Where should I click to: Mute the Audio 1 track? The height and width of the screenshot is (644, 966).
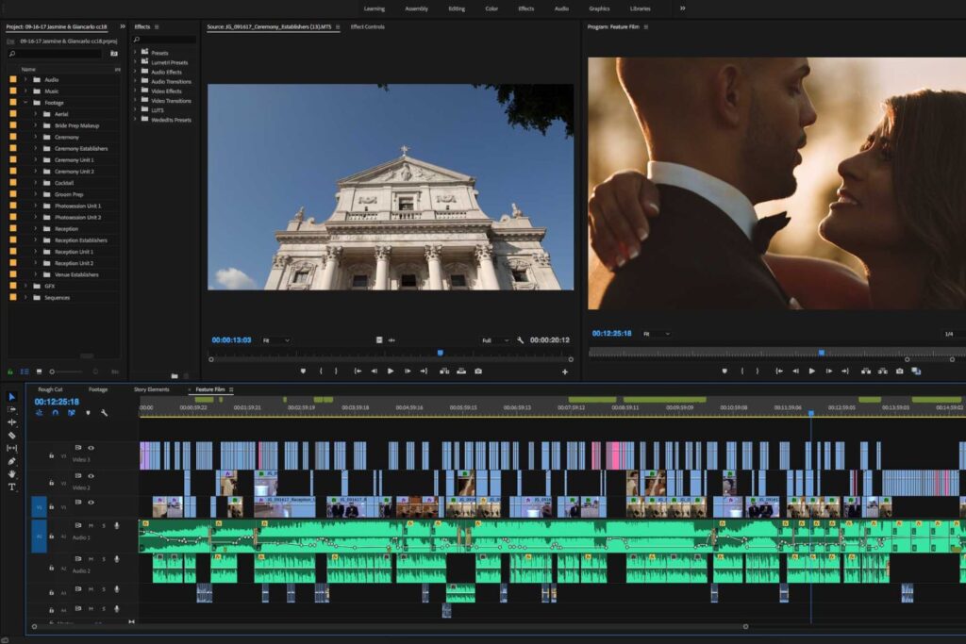click(x=92, y=525)
